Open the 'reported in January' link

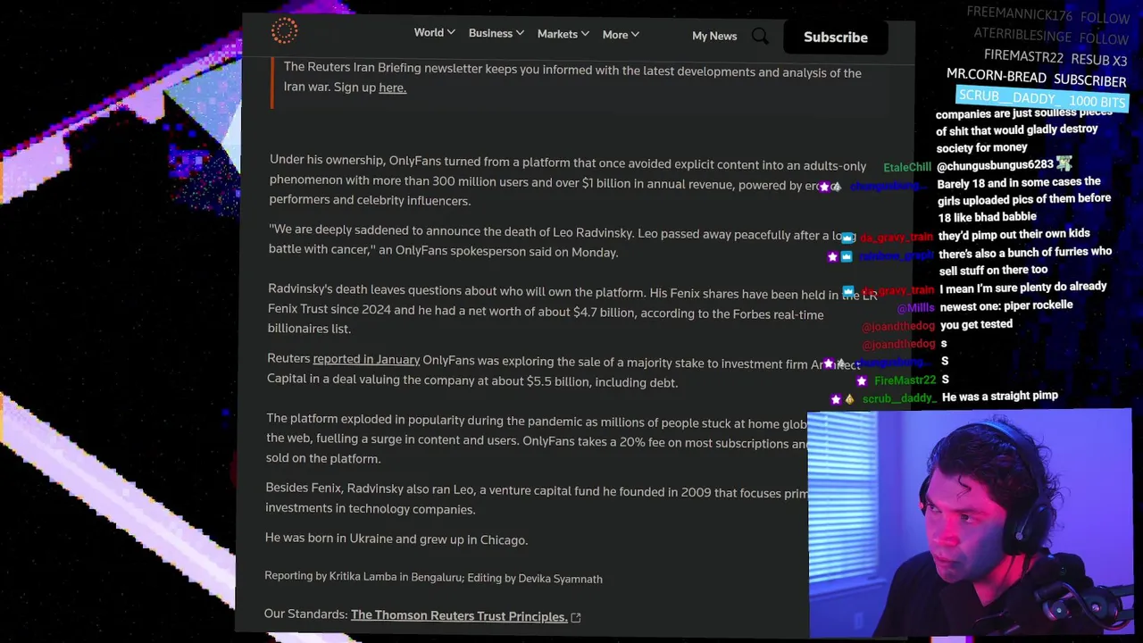pos(366,359)
